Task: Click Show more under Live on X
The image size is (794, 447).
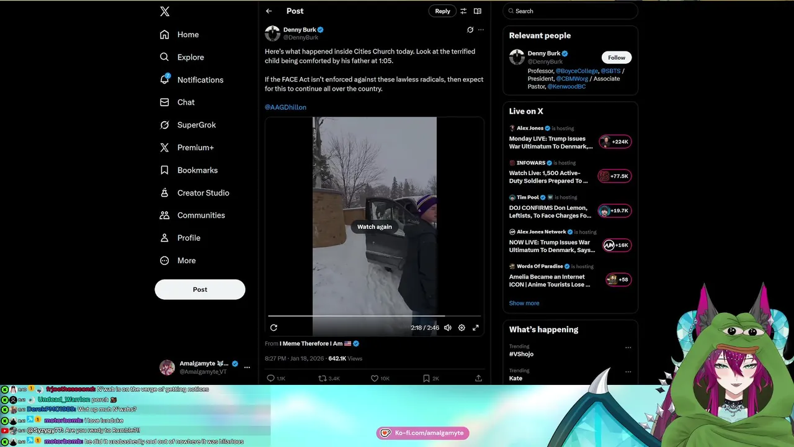Action: [x=524, y=303]
